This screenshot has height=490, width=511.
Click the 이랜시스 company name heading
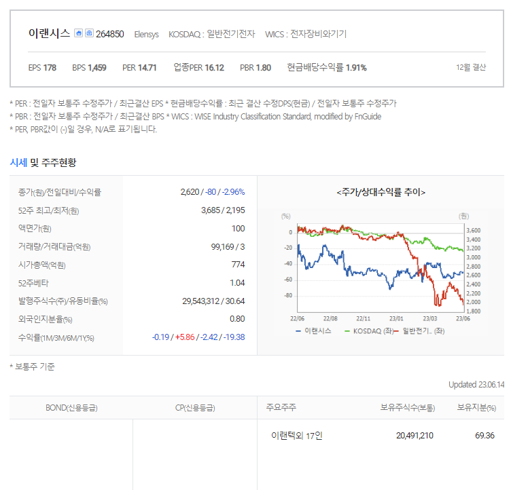(49, 33)
